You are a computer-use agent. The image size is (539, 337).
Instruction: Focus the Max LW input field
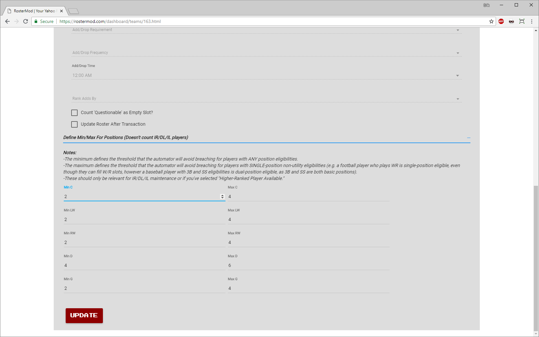[309, 219]
